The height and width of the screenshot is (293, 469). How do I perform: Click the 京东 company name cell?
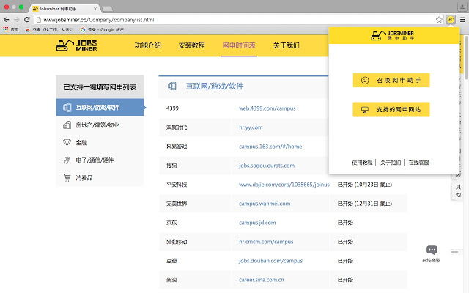point(171,223)
